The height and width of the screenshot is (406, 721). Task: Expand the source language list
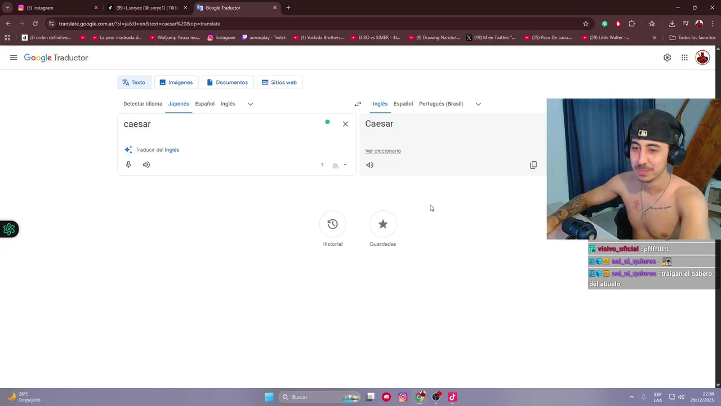251,104
